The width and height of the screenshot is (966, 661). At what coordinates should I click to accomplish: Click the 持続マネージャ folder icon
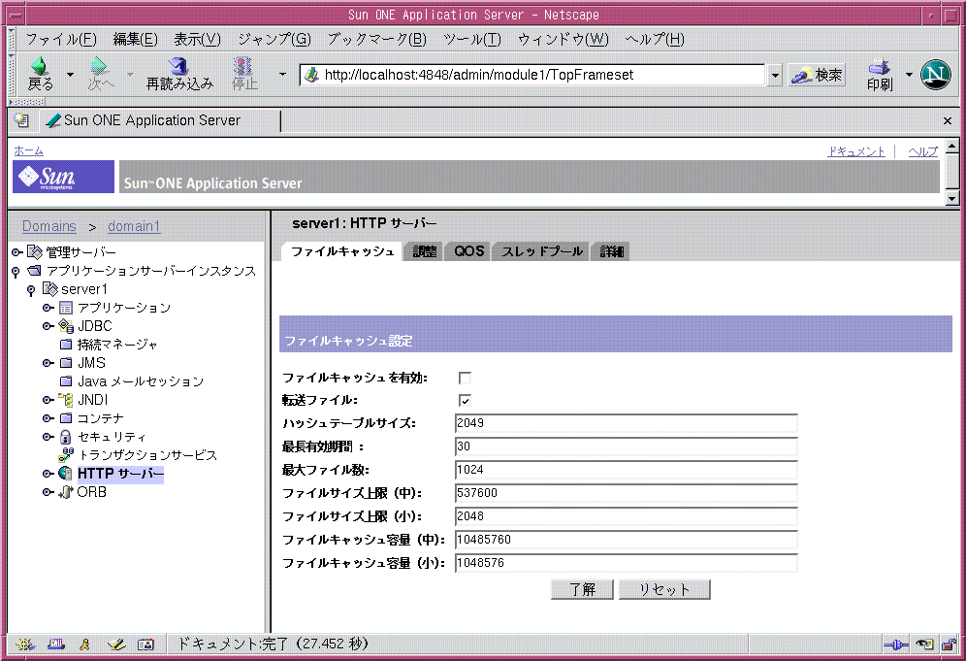pyautogui.click(x=66, y=344)
